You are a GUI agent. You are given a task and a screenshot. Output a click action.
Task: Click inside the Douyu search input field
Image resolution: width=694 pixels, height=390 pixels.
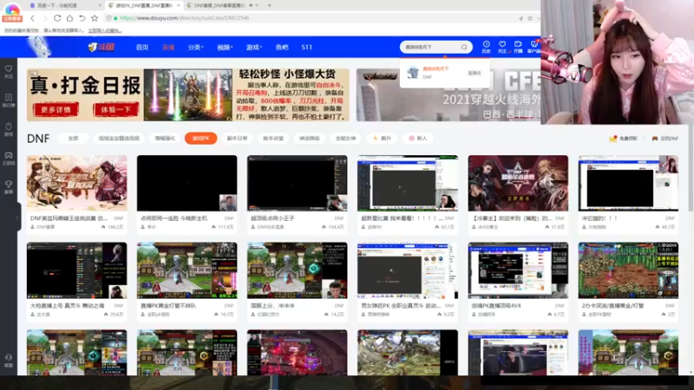(431, 47)
